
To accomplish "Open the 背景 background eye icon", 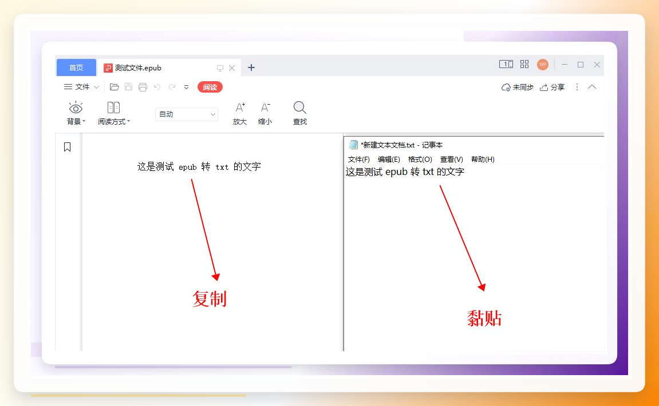I will (76, 108).
